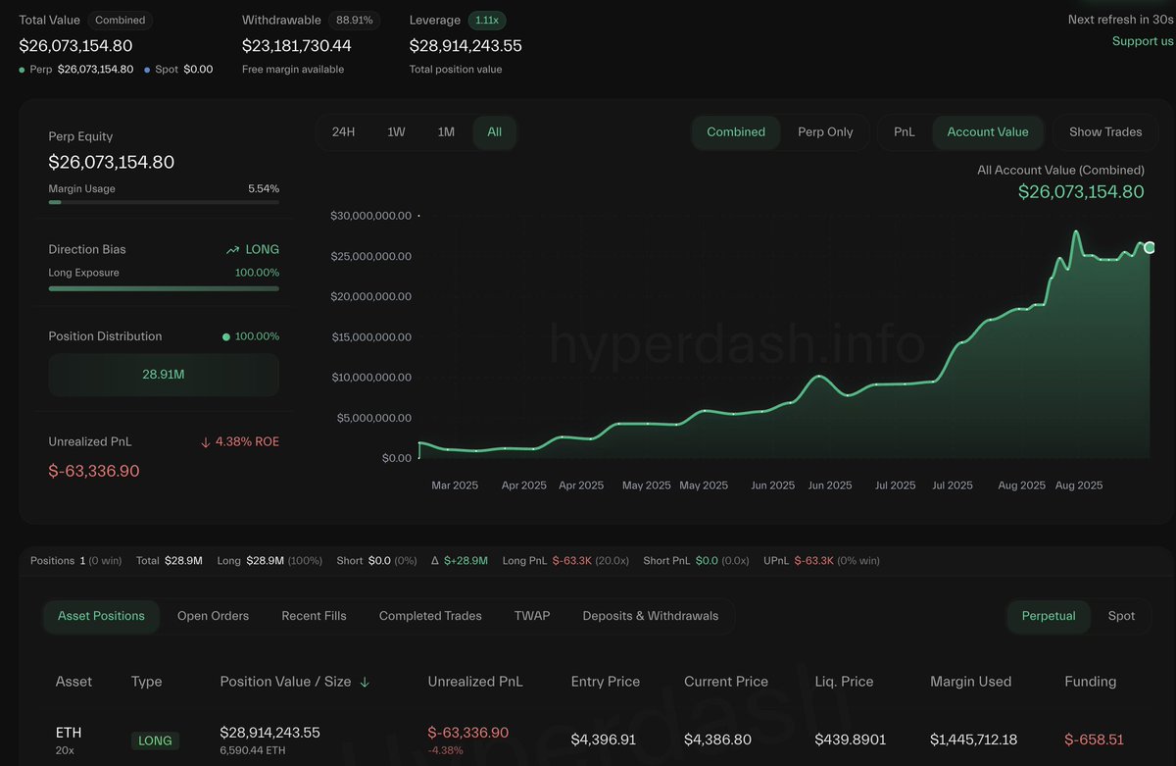Image resolution: width=1176 pixels, height=766 pixels.
Task: Click the red down arrow beside ROE
Action: (206, 442)
